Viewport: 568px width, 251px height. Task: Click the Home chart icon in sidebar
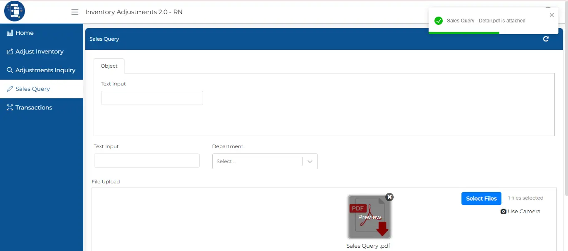(10, 33)
